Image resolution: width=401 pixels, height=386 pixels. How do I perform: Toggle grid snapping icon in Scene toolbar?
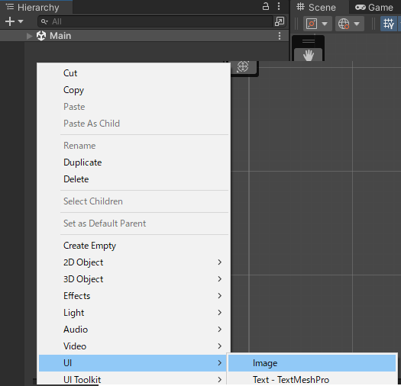389,24
